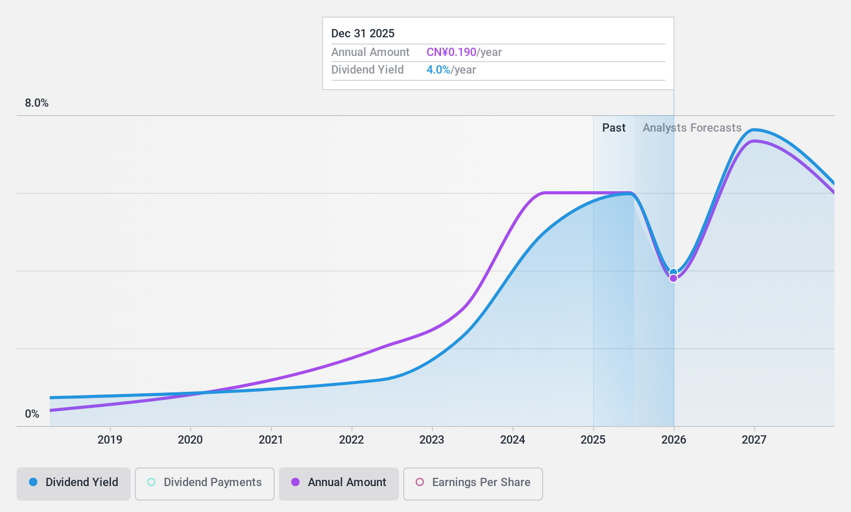Click the 2021 x-axis label
Screen dimensions: 851x512
point(271,440)
